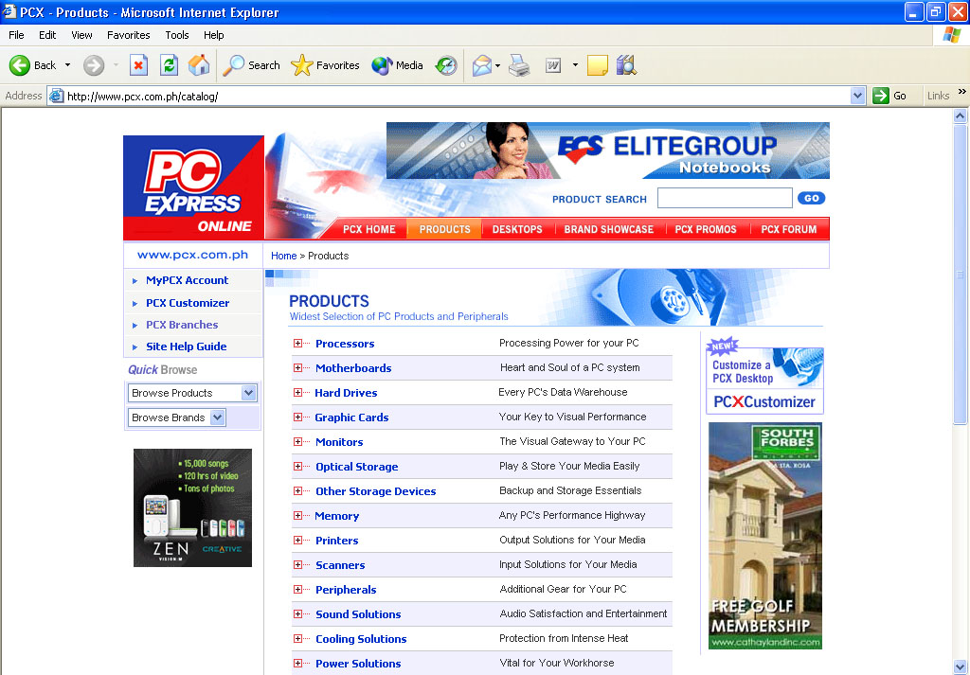Screen dimensions: 970x675
Task: Open the Favorites menu
Action: pos(129,35)
